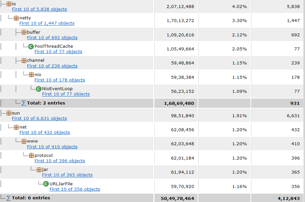Viewport: 305px width, 202px height.
Task: Select the net package tree node
Action: click(23, 127)
